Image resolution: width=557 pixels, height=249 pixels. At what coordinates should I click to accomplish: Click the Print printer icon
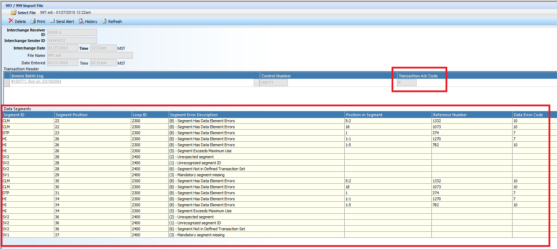tap(33, 21)
